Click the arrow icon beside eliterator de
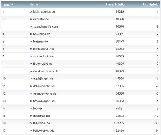The image size is (161, 135). tap(31, 19)
